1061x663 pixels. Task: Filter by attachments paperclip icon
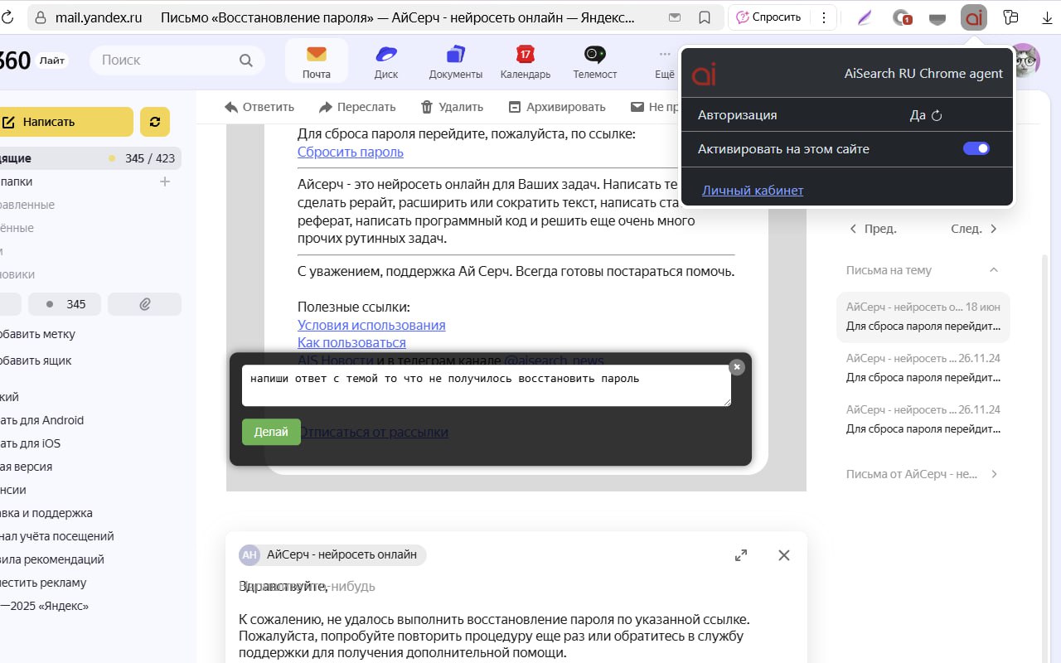tap(145, 304)
